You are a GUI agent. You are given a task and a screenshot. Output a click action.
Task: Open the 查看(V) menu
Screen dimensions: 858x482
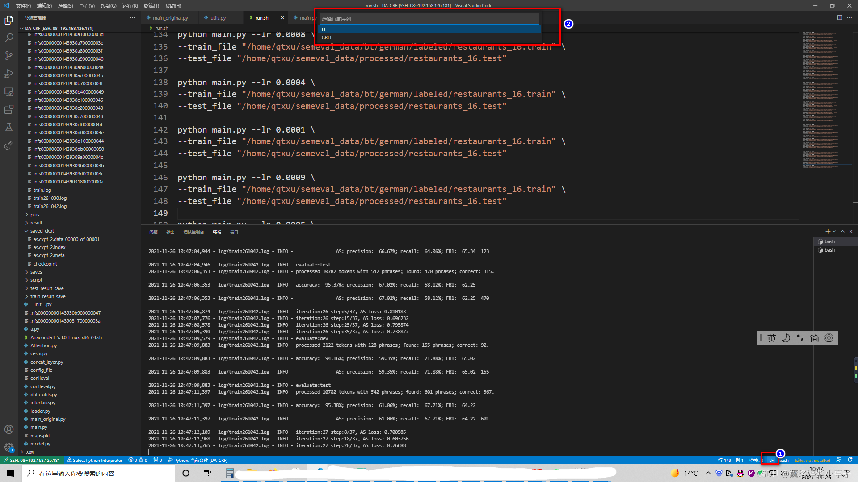click(x=87, y=6)
